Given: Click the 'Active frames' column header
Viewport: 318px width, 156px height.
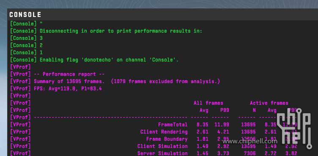Looking at the screenshot, I should click(x=269, y=103).
